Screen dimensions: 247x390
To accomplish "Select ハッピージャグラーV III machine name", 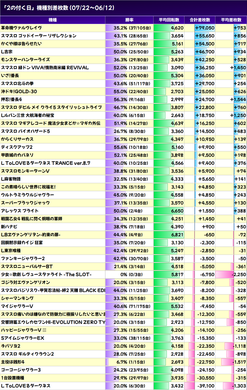I will [x=24, y=331].
